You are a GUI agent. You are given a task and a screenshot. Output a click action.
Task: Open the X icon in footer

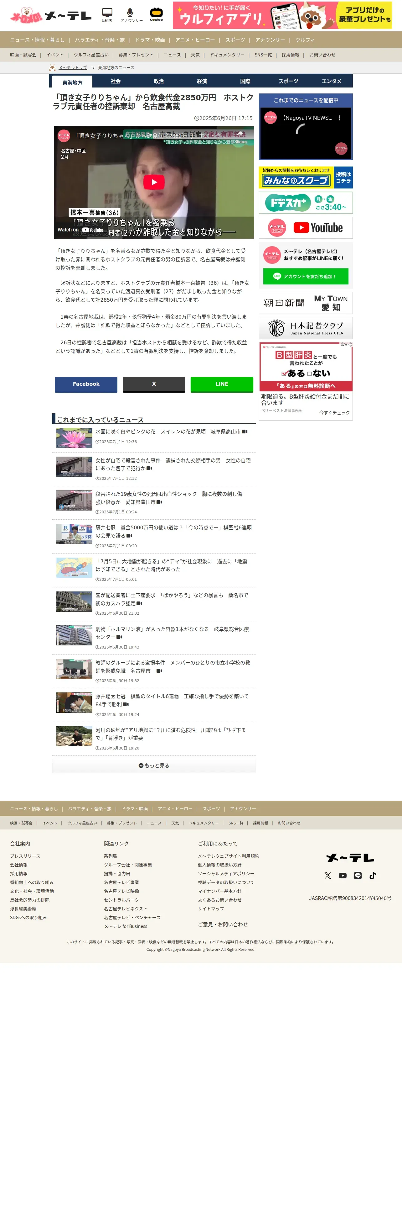[327, 876]
